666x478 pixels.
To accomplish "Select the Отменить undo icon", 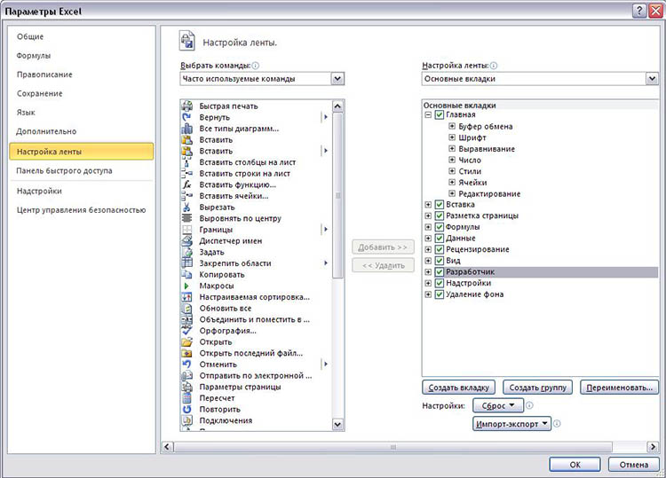I will tap(186, 364).
